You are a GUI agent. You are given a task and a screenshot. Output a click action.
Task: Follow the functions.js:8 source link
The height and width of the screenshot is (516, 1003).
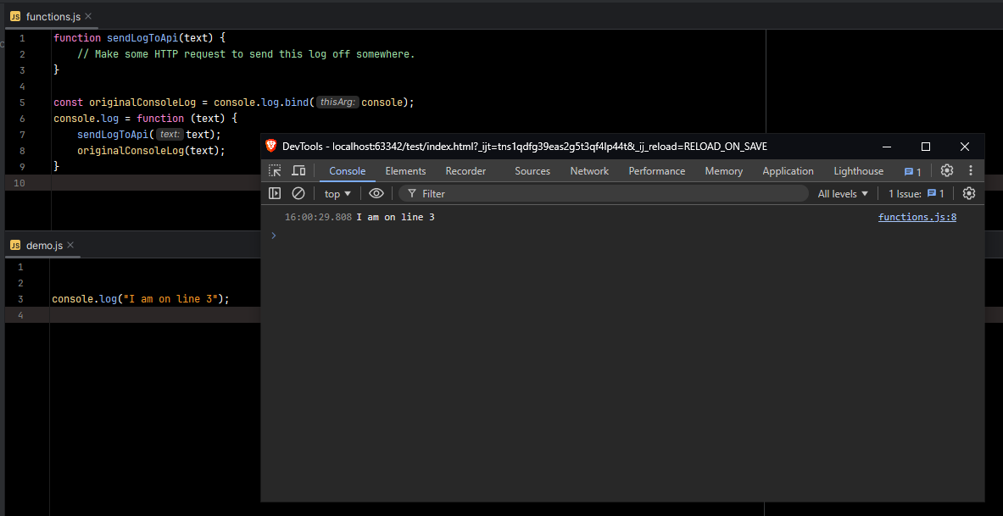tap(917, 218)
